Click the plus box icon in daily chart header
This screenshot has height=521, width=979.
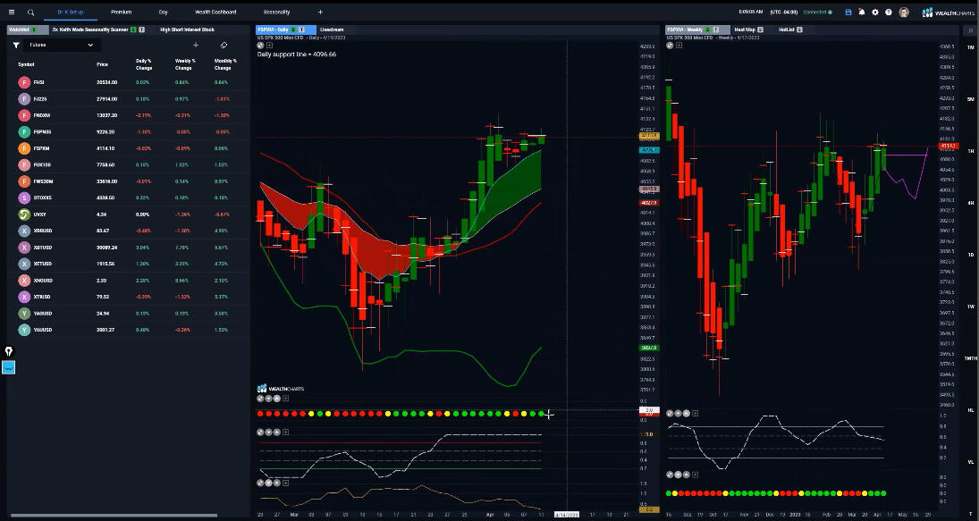click(269, 45)
